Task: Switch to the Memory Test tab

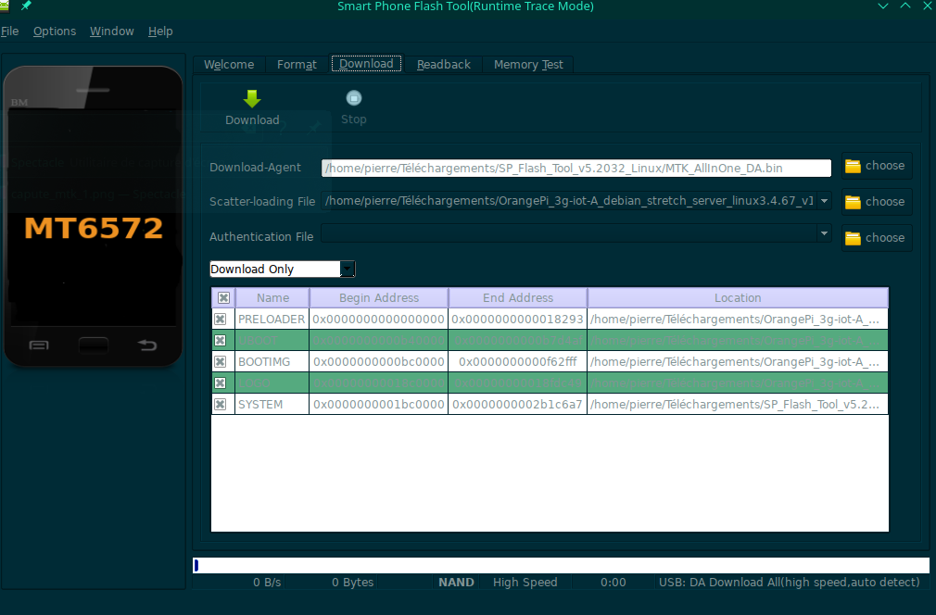Action: point(528,65)
